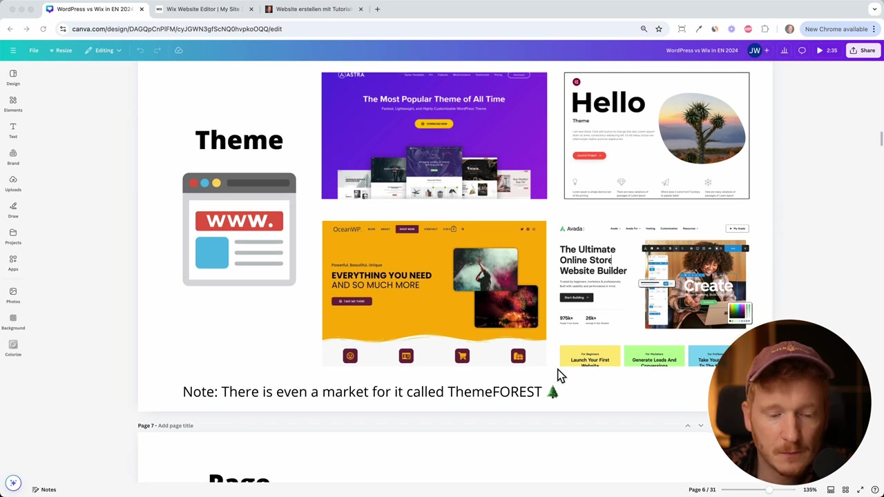Bookmark this page with the star icon
Screen dimensions: 884x497
(x=659, y=29)
